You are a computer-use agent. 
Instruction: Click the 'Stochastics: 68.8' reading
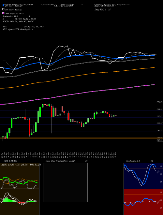[x=10, y=16]
